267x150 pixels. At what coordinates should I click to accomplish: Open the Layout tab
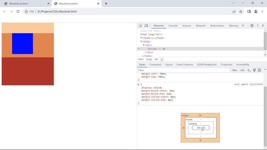pyautogui.click(x=169, y=65)
